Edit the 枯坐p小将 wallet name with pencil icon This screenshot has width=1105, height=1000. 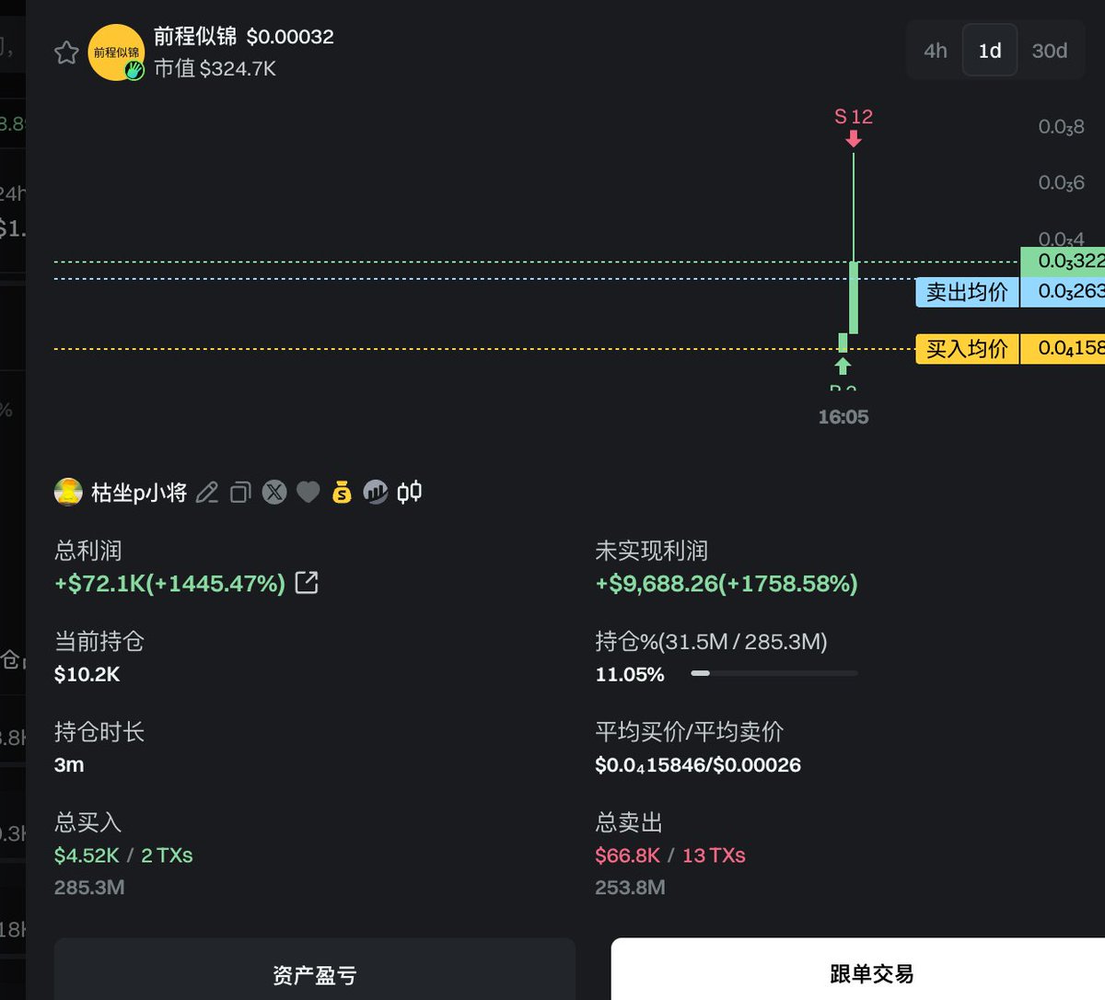coord(207,493)
